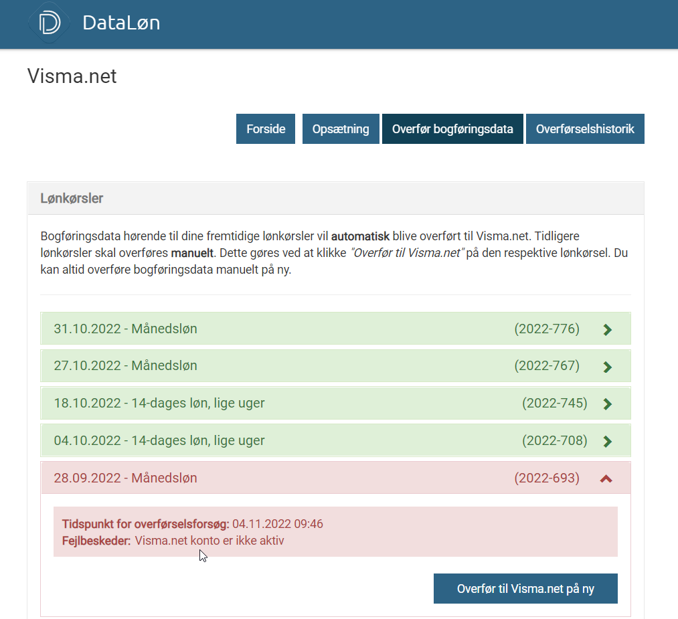Image resolution: width=678 pixels, height=619 pixels.
Task: Select the 04.10.2022 14-dages løn row
Action: tap(159, 441)
